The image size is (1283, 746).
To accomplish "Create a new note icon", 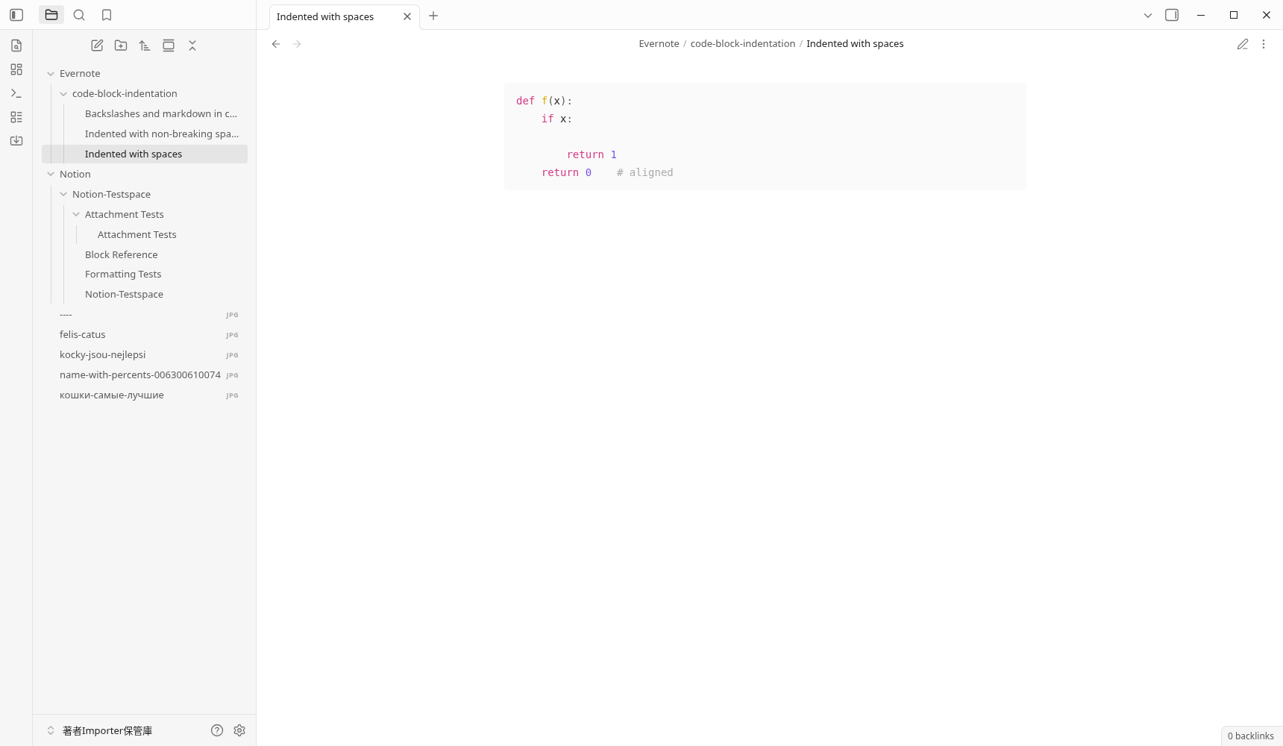I will (97, 46).
